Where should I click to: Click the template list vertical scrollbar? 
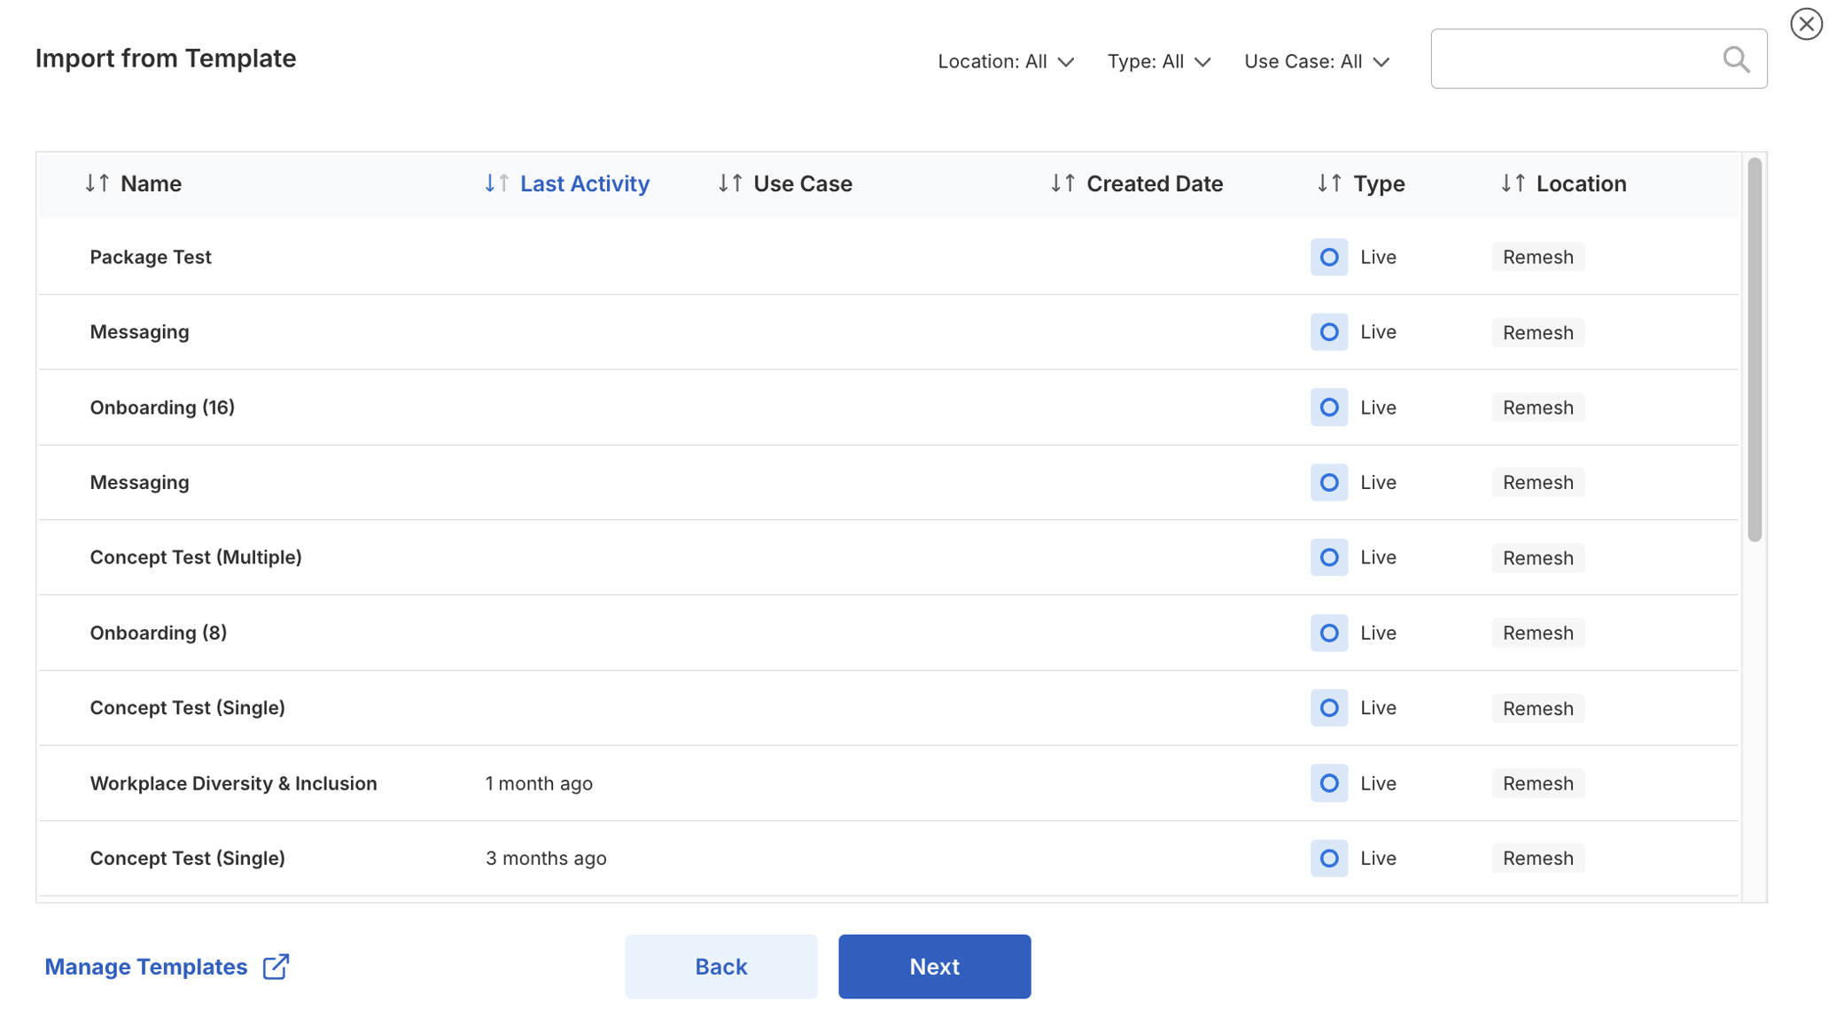[x=1754, y=350]
